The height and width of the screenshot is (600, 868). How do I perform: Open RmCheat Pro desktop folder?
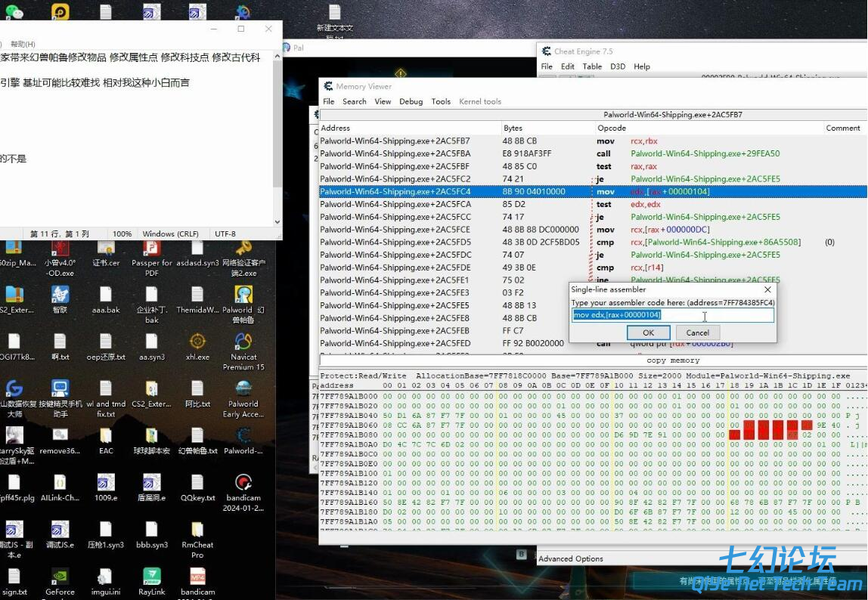point(197,539)
